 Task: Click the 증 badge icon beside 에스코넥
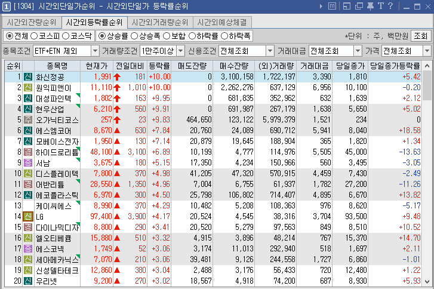28,249
